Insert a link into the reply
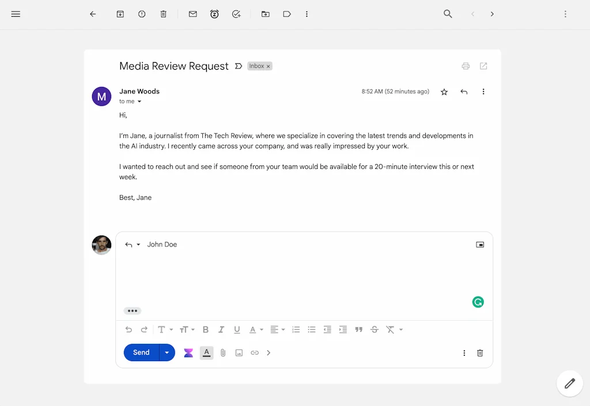The image size is (590, 406). 255,353
